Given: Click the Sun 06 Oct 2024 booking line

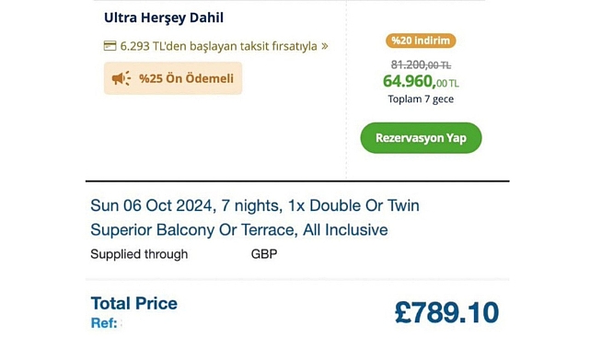Looking at the screenshot, I should pos(255,206).
